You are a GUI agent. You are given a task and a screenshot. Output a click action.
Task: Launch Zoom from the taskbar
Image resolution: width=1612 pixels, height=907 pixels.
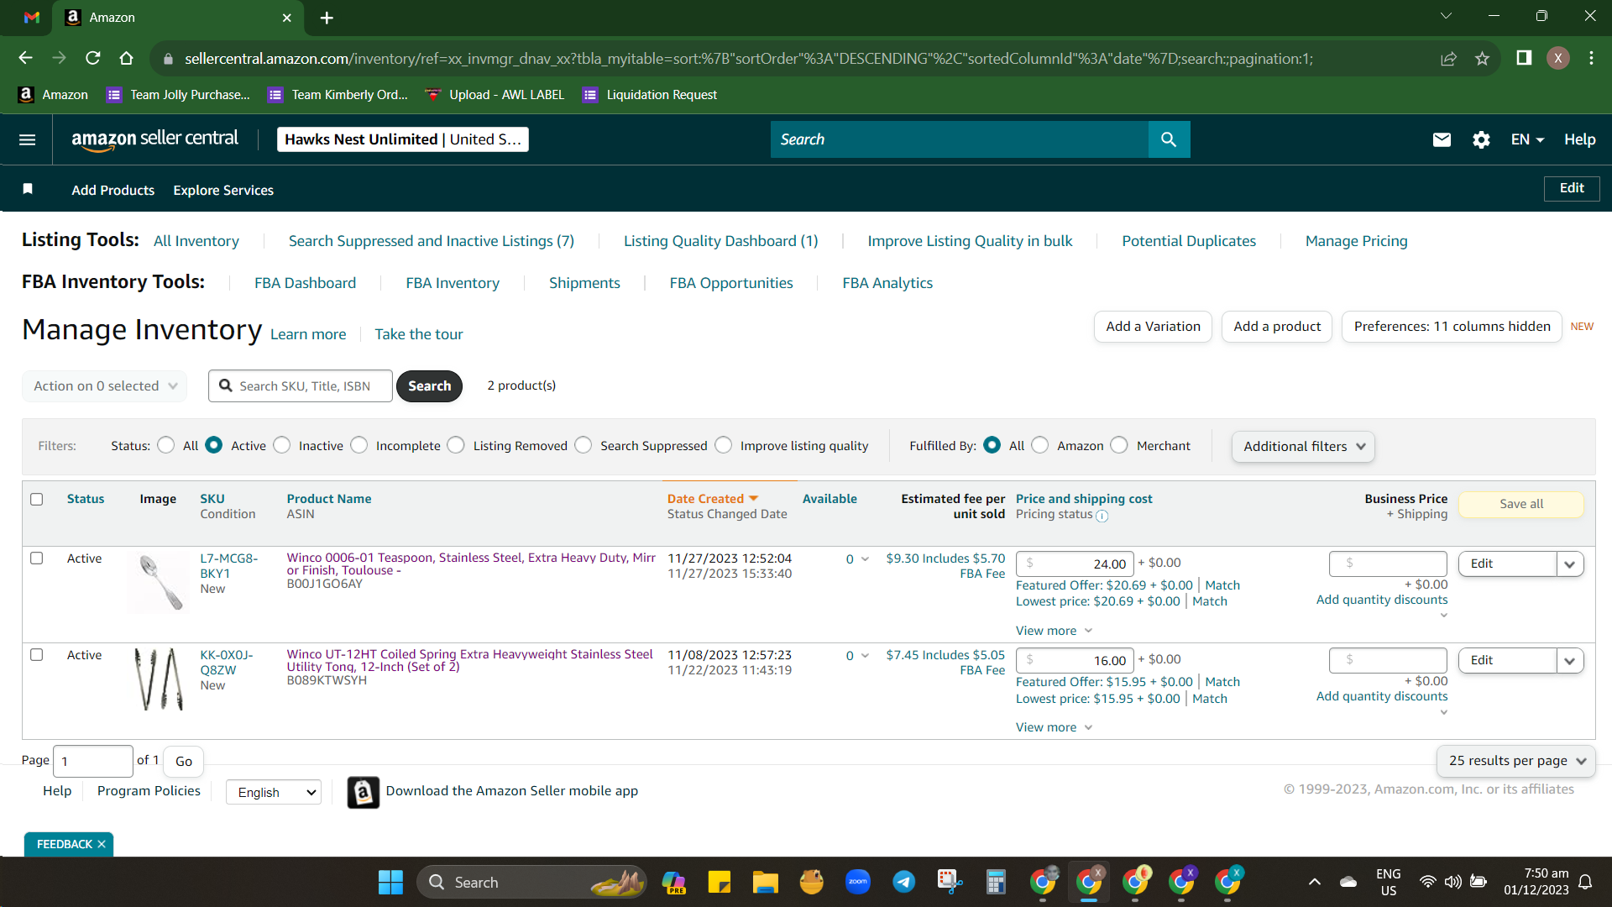tap(858, 882)
